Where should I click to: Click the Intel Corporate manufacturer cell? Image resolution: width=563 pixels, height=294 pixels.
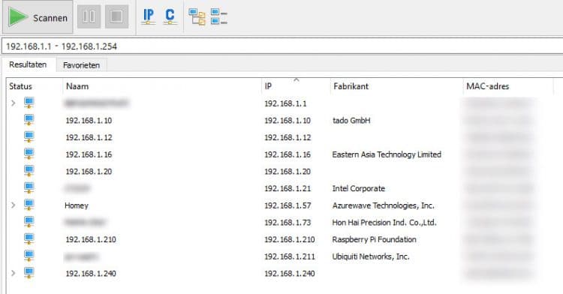tap(358, 188)
